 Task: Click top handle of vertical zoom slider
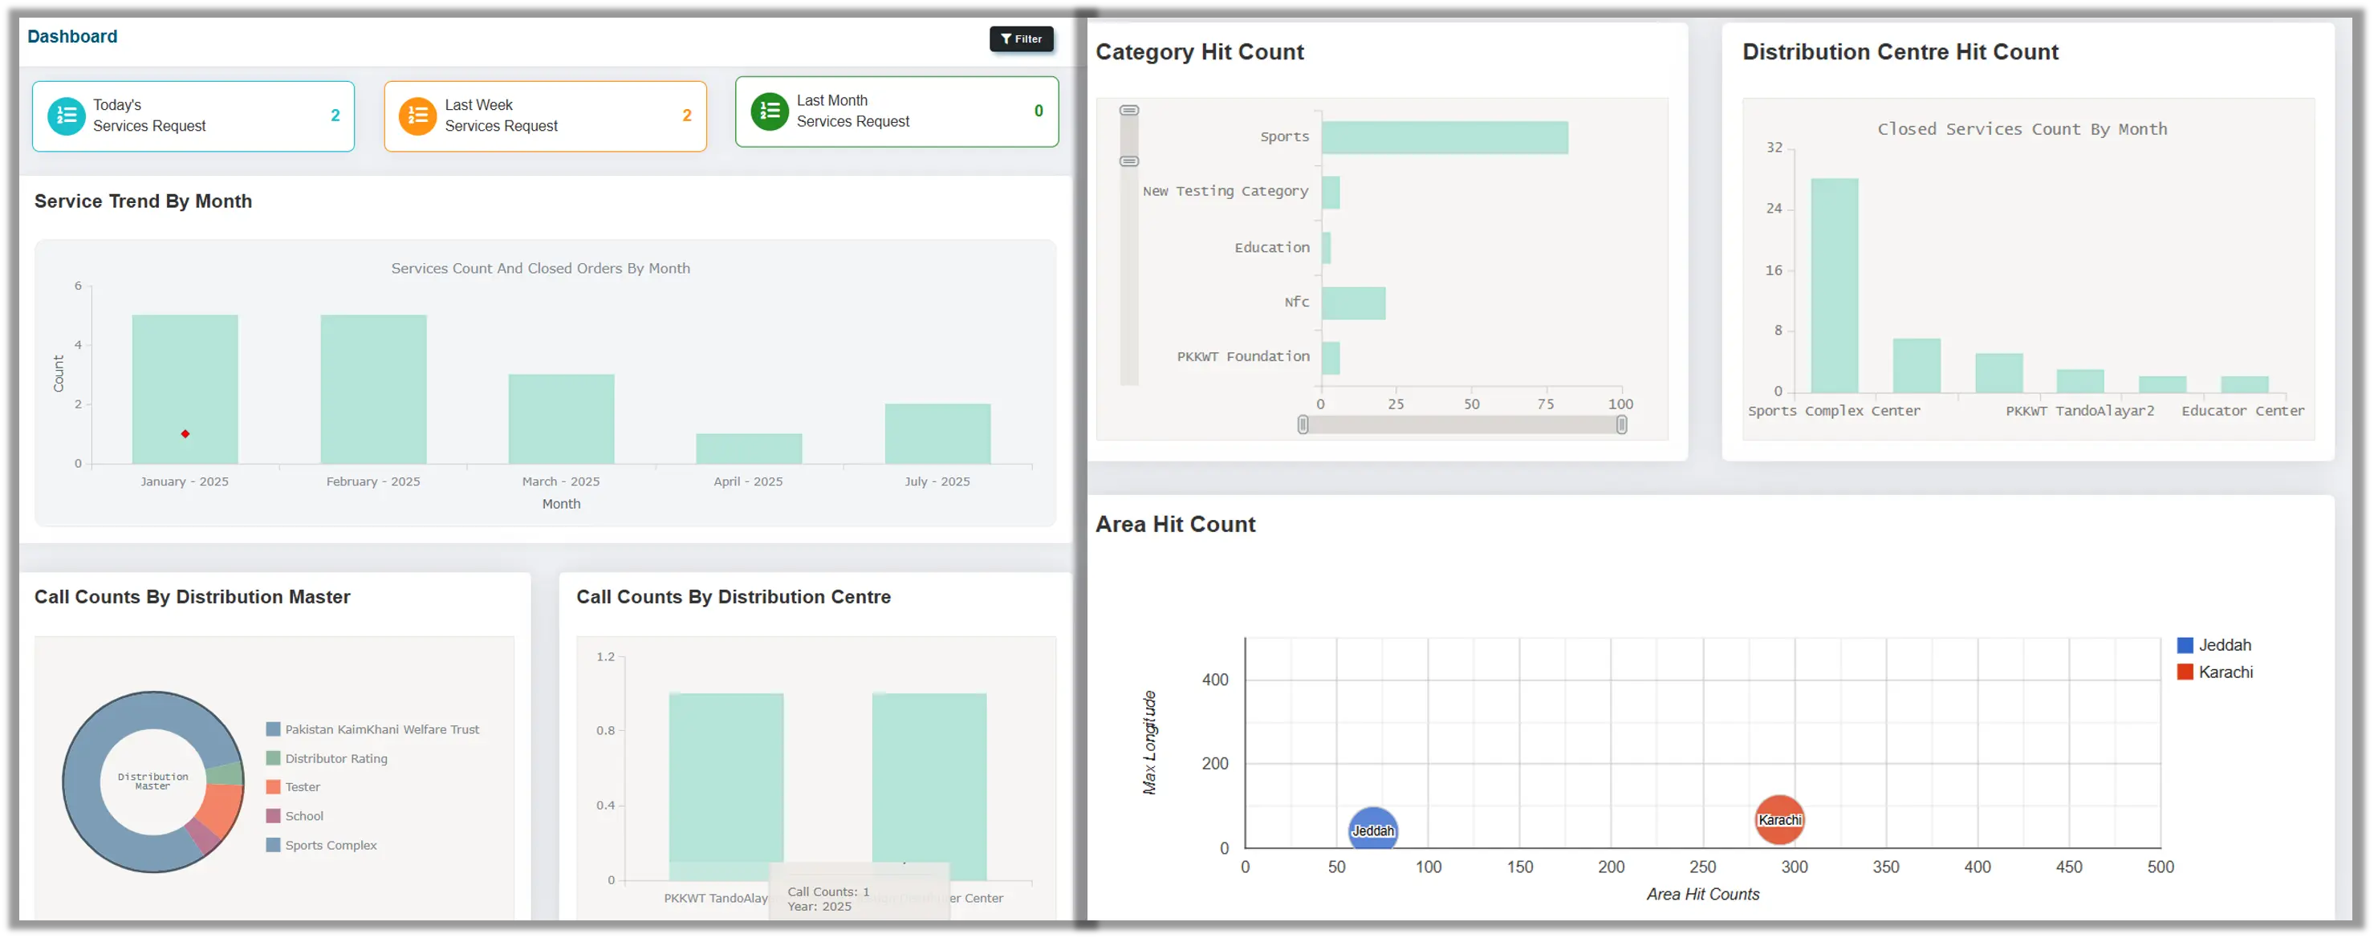[1129, 111]
